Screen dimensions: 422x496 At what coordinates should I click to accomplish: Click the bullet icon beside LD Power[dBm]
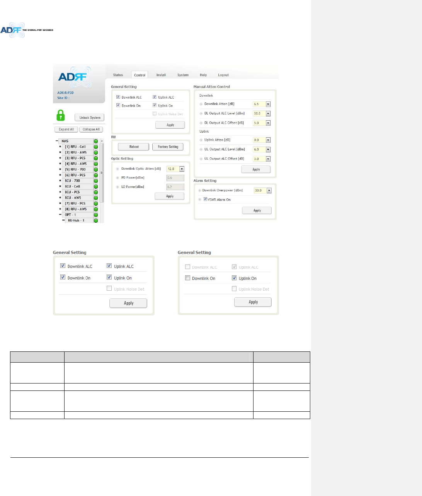(117, 187)
